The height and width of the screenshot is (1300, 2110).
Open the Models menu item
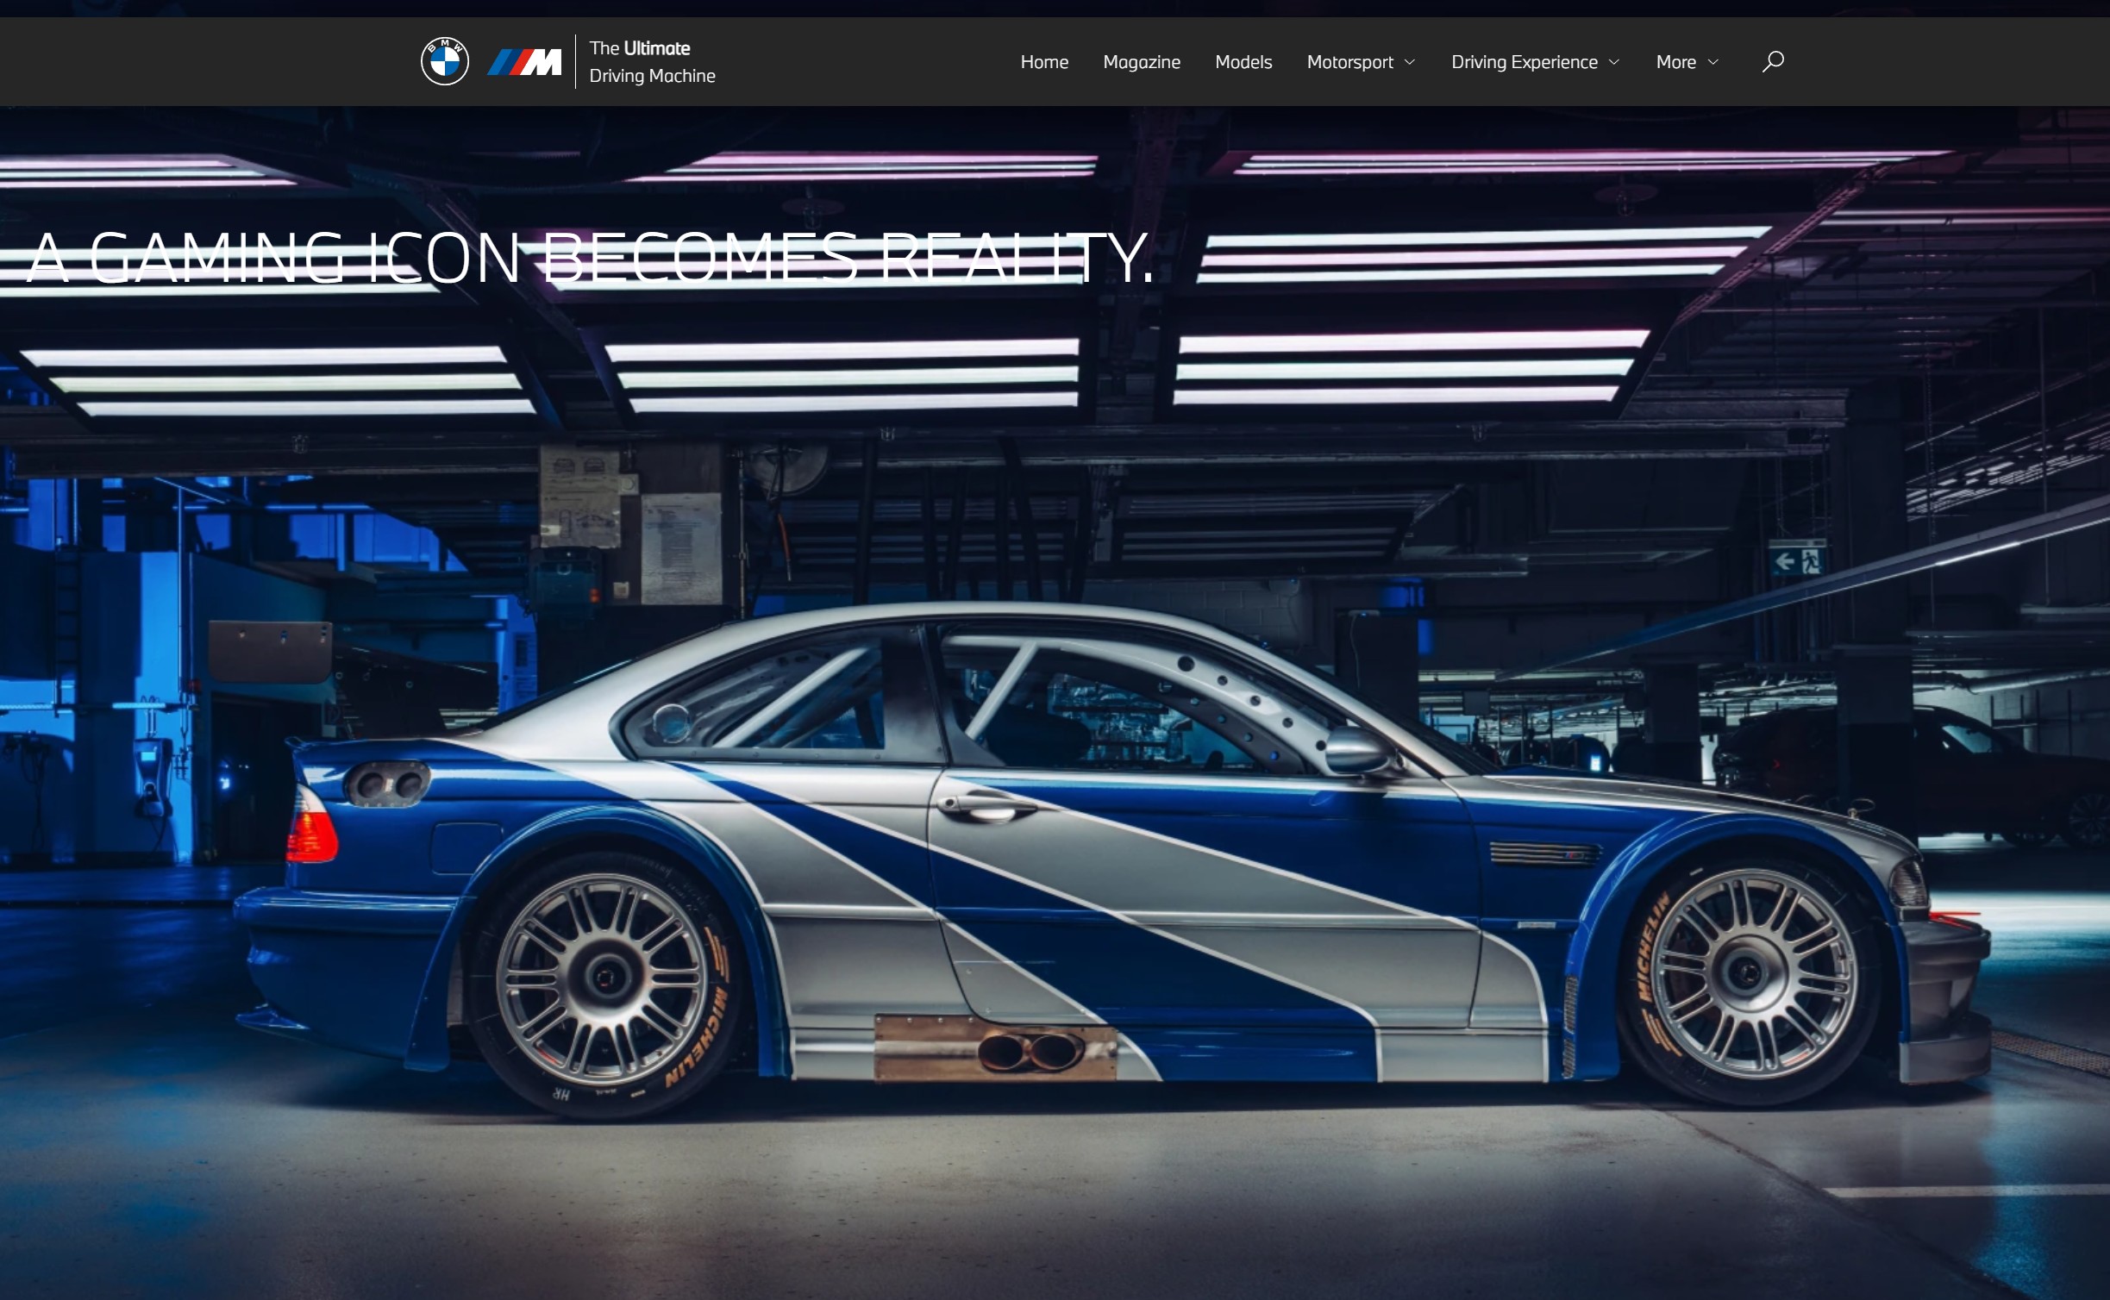pos(1243,62)
